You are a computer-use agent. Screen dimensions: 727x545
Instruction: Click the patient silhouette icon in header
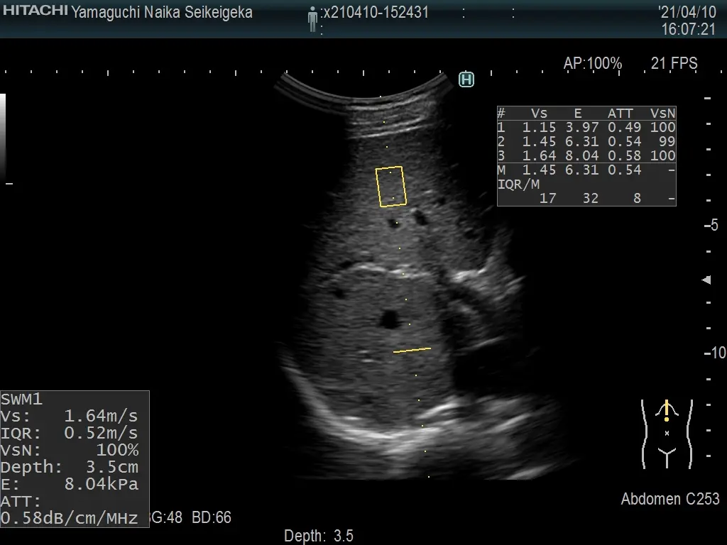[312, 18]
